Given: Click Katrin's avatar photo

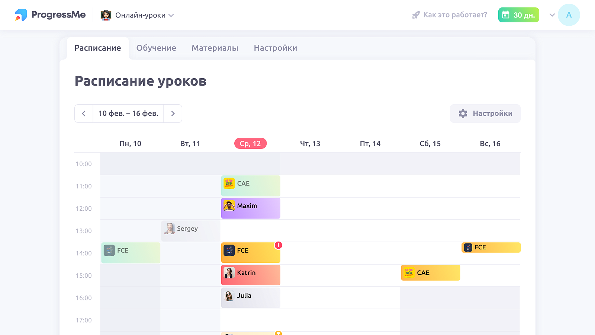Looking at the screenshot, I should click(x=229, y=273).
